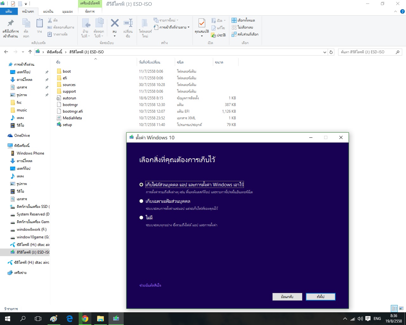Open the Windows Start button
The height and width of the screenshot is (325, 406).
[8, 319]
